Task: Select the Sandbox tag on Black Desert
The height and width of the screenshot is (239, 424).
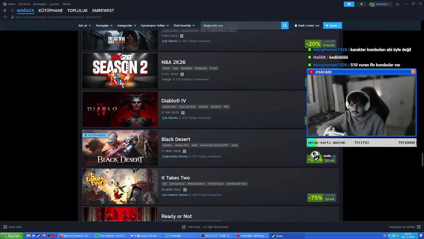Action: [167, 145]
